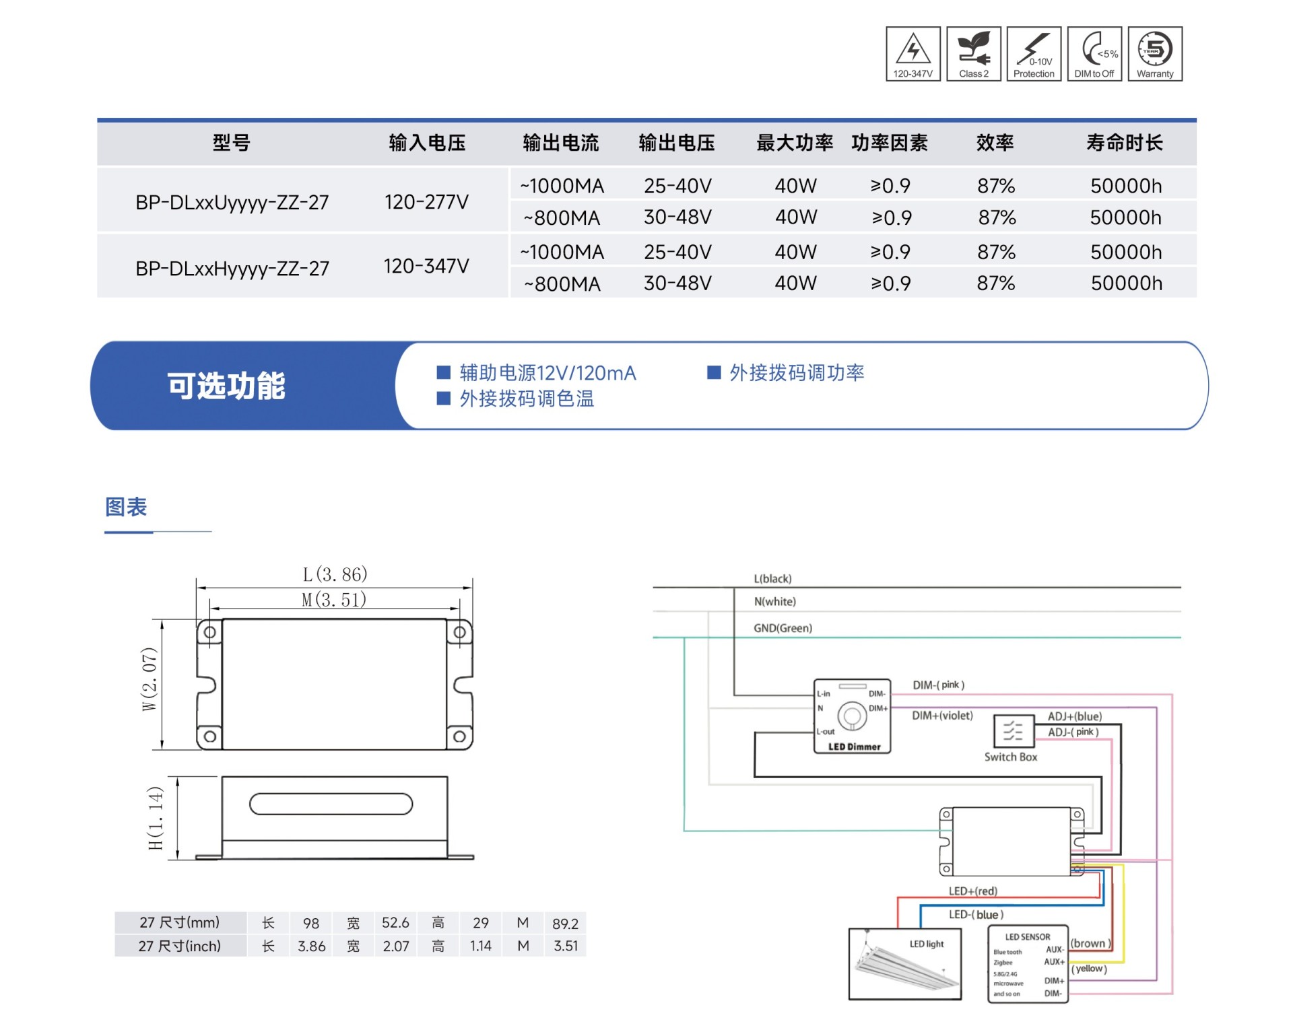The image size is (1293, 1034).
Task: Click the (yellow) AUX wire label
Action: click(x=1089, y=968)
